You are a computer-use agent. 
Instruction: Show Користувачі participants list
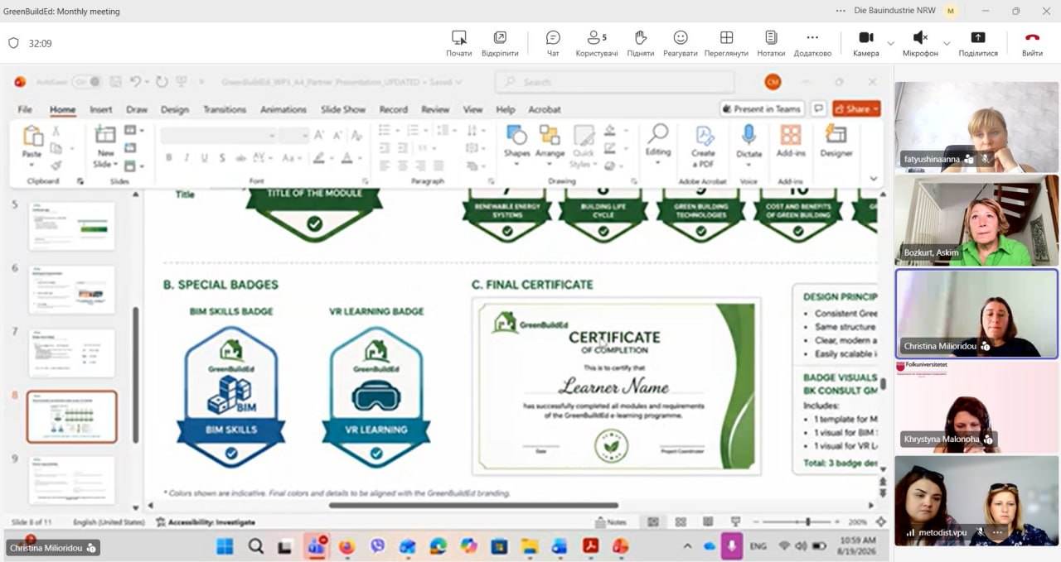point(596,43)
